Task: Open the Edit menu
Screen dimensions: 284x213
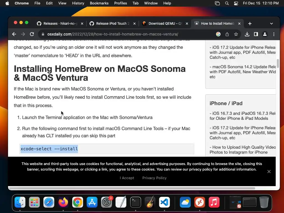Action: tap(49, 3)
